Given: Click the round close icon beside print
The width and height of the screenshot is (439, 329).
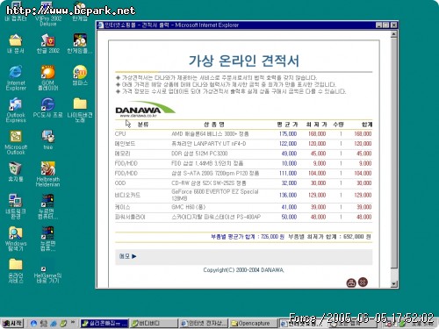Looking at the screenshot, I should click(363, 283).
